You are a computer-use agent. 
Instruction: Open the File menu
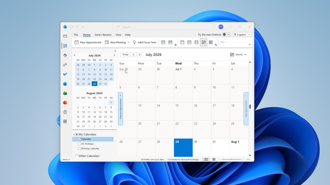(76, 35)
